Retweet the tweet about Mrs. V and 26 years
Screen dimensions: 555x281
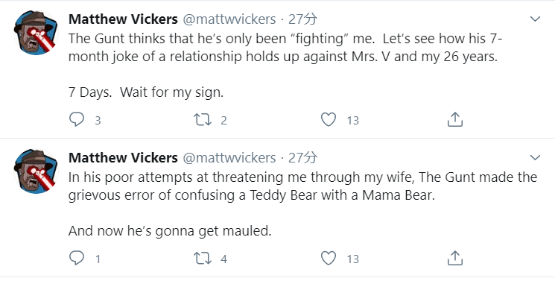(203, 120)
